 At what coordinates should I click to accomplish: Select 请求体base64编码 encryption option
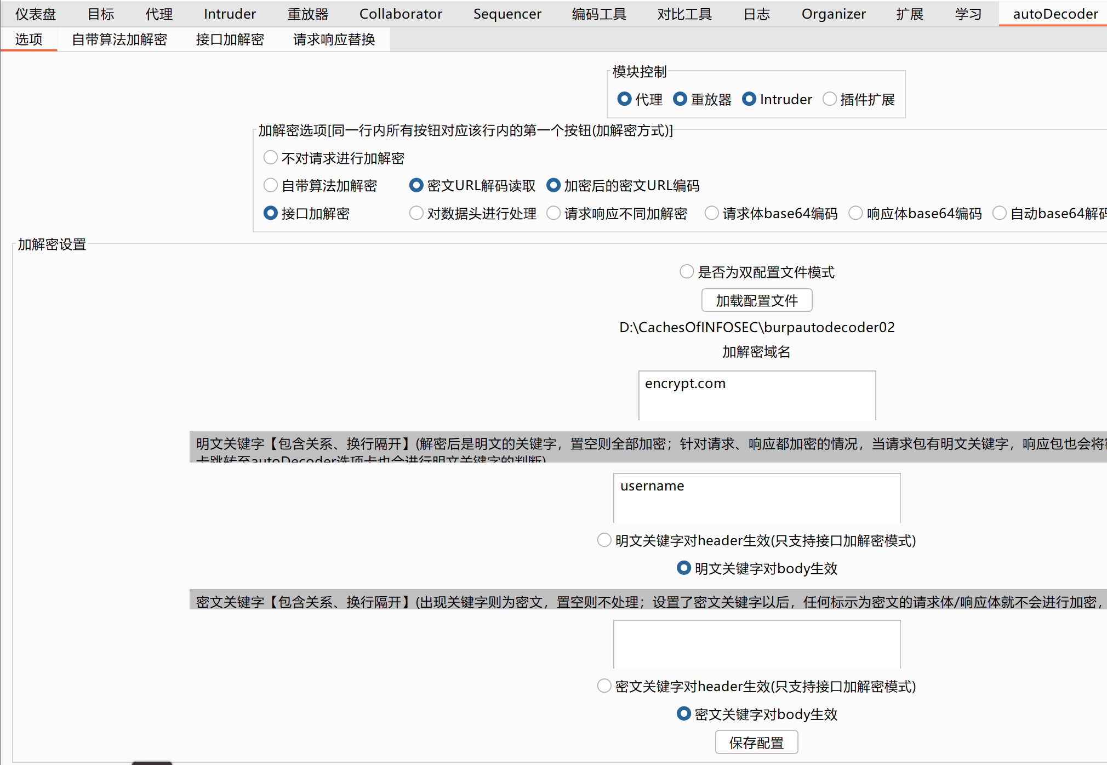[x=711, y=213]
